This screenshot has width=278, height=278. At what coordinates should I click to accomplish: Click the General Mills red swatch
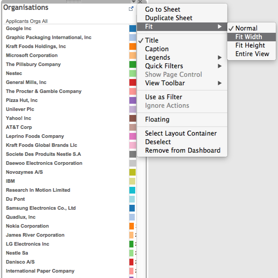click(132, 82)
